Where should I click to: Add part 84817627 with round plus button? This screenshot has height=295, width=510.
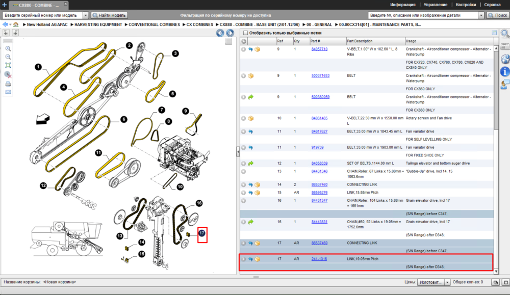(244, 132)
